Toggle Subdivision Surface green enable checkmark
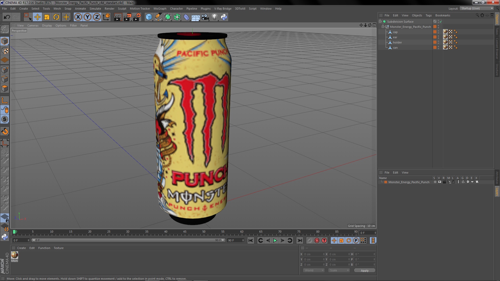 click(441, 22)
